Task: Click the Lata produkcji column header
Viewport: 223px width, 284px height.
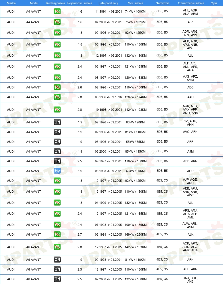Action: [108, 3]
